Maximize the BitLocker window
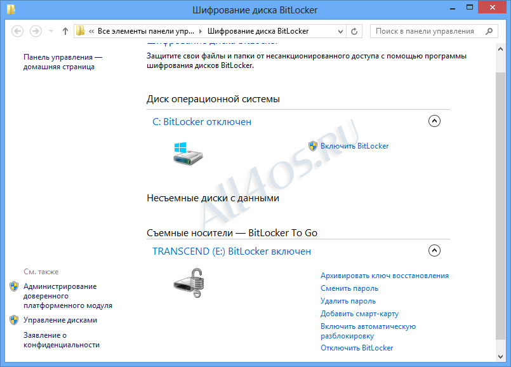Viewport: 511px width, 367px height. click(470, 7)
